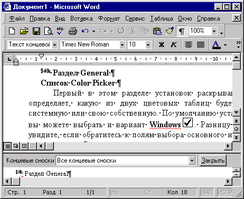The height and width of the screenshot is (199, 244).
Task: Run spelling check ABC checkmark icon
Action: point(60,31)
